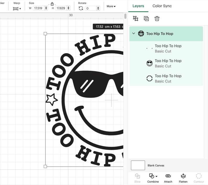
Task: Select the circular text Basic Cut layer
Action: tap(166, 78)
